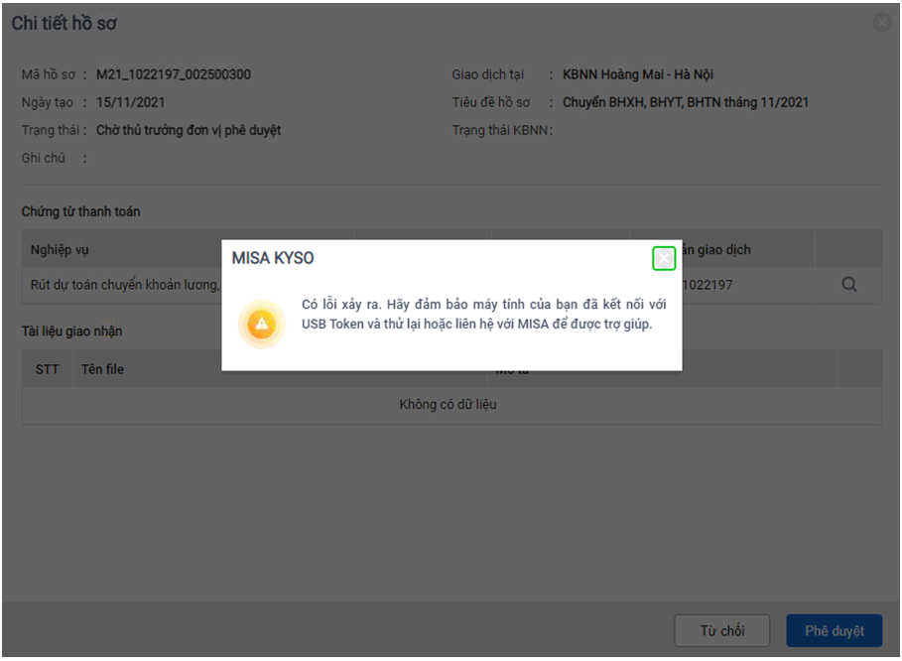Click title Chuyển BHXH, BHYT, BHTN tháng 11/2021
Viewport: 902px width, 661px height.
pyautogui.click(x=686, y=102)
